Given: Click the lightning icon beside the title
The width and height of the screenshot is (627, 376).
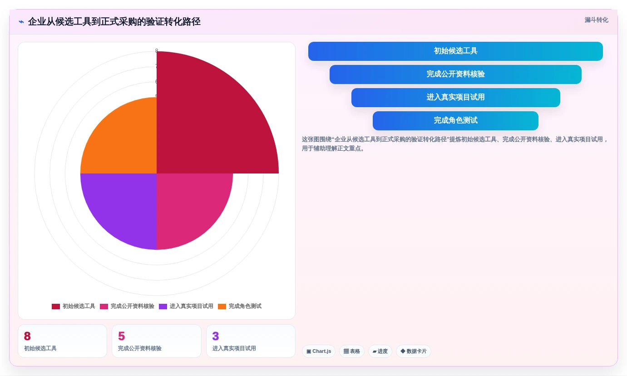Looking at the screenshot, I should click(21, 22).
